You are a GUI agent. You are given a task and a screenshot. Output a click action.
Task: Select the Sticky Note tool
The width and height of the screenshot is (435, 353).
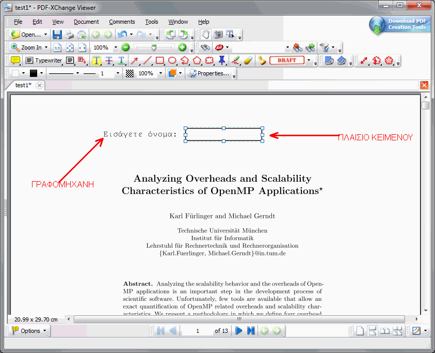tap(15, 60)
